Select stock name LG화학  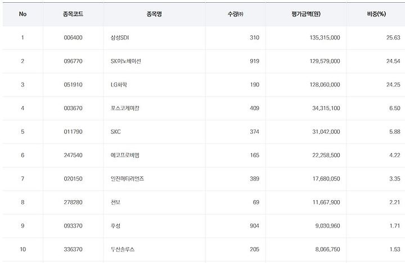(x=119, y=85)
